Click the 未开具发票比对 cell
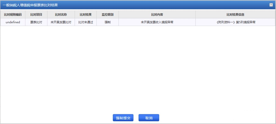 [61, 22]
